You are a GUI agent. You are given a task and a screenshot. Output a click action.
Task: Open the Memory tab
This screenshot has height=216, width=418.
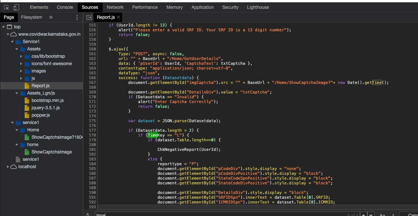coord(174,7)
